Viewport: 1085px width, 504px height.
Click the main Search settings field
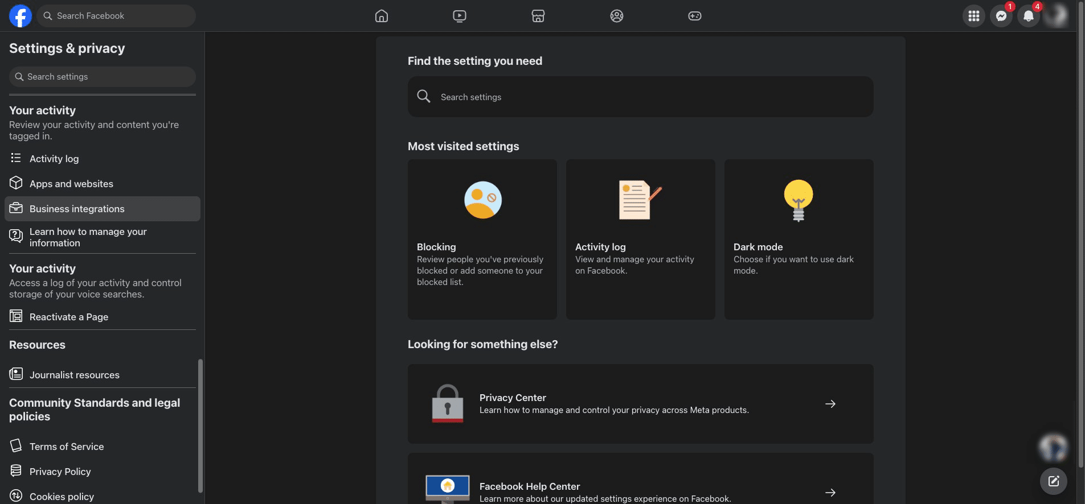tap(640, 97)
